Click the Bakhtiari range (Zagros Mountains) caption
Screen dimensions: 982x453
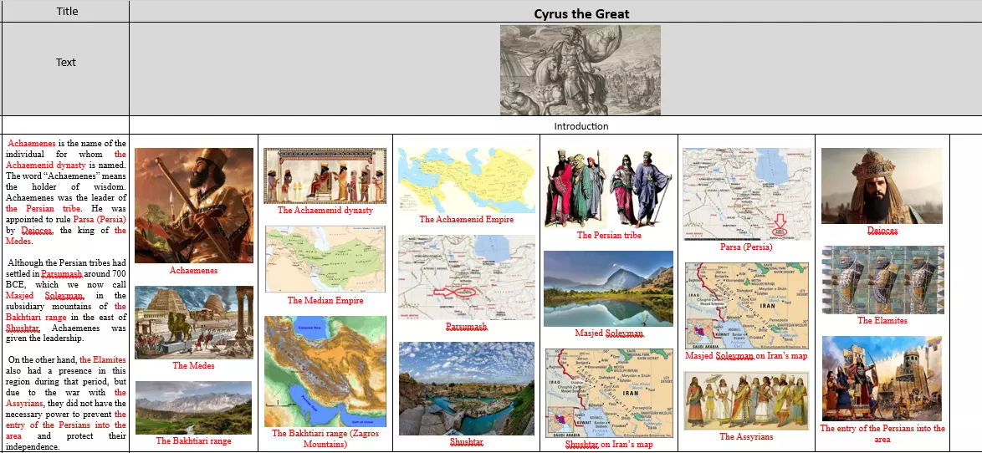pos(325,439)
